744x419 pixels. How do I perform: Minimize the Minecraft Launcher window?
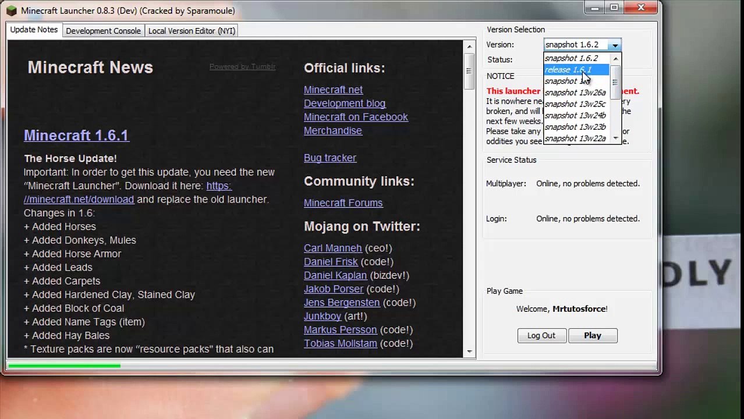click(x=594, y=8)
